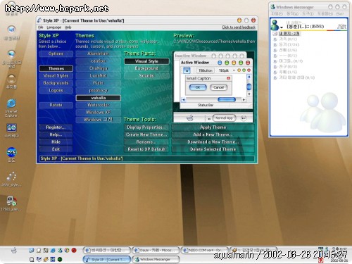Click the Rotate button
This screenshot has height=264, width=352.
coord(56,105)
